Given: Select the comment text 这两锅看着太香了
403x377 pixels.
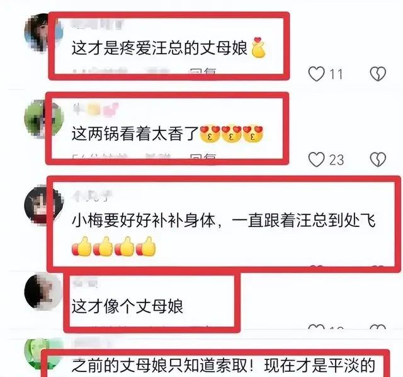Looking at the screenshot, I should (x=135, y=134).
